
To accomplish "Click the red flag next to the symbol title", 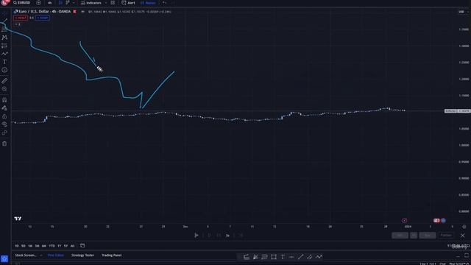I will click(x=74, y=12).
